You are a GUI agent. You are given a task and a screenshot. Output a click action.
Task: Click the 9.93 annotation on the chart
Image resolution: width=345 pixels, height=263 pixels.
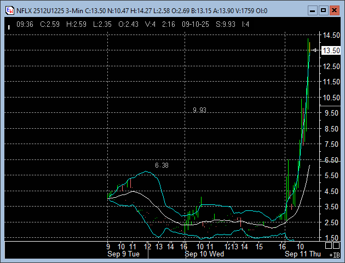[199, 110]
